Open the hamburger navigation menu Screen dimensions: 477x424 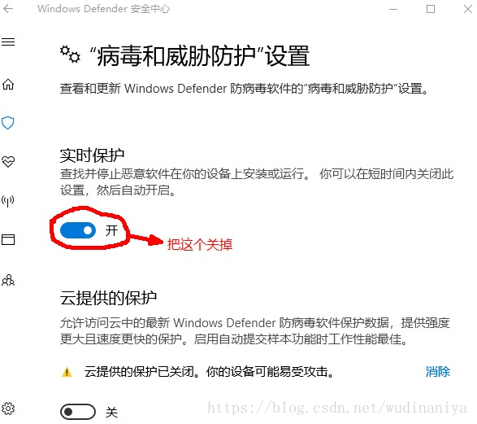coord(8,42)
